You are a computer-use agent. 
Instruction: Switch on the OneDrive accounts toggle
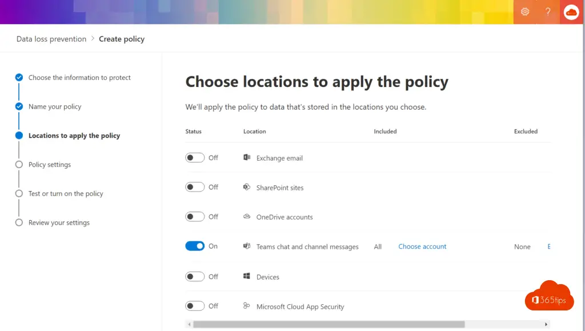click(195, 217)
